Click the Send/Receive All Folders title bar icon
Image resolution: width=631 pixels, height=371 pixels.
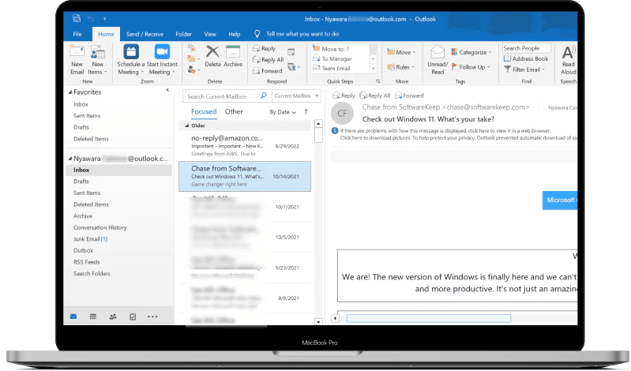77,18
